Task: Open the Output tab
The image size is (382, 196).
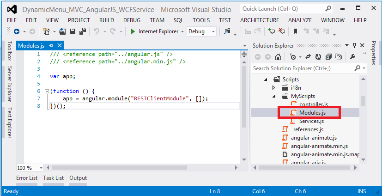Action: click(78, 178)
